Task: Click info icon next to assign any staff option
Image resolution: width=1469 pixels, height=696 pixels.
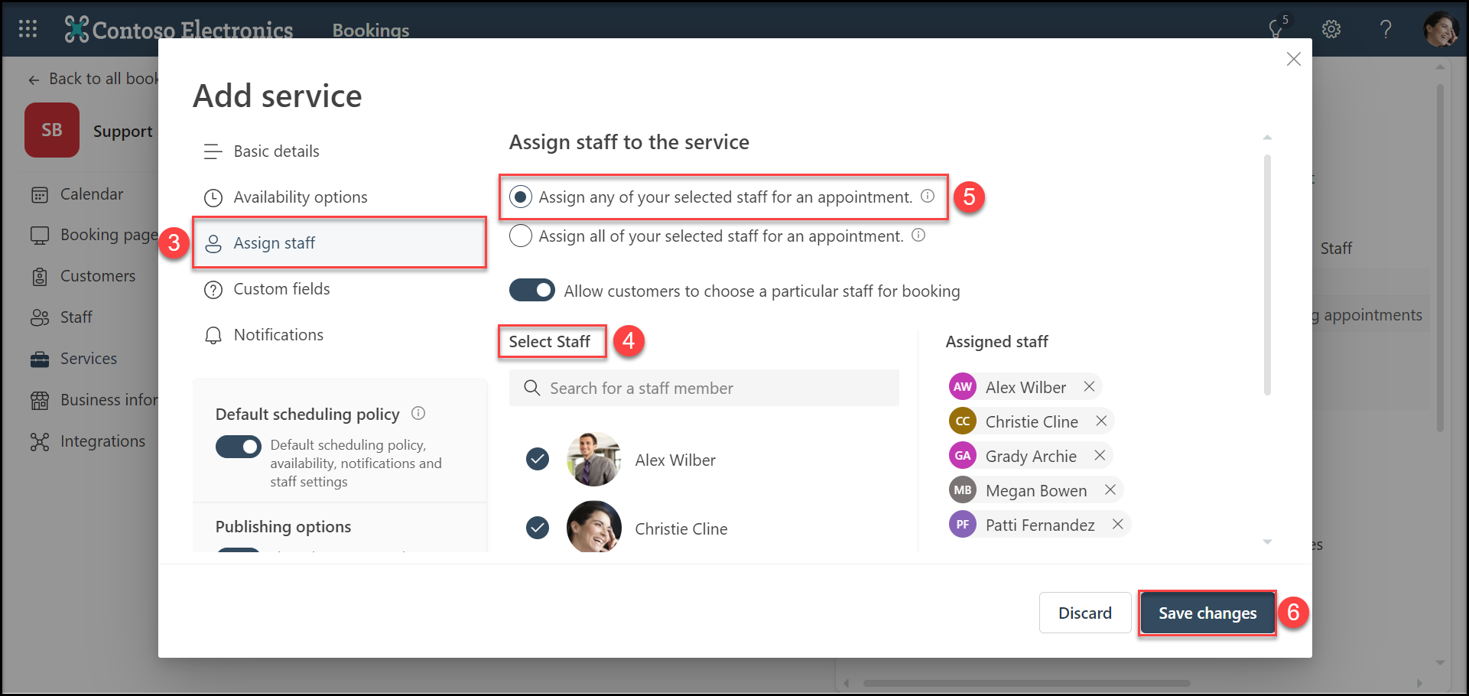Action: 928,197
